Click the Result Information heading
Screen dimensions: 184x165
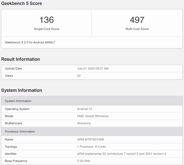pos(21,59)
